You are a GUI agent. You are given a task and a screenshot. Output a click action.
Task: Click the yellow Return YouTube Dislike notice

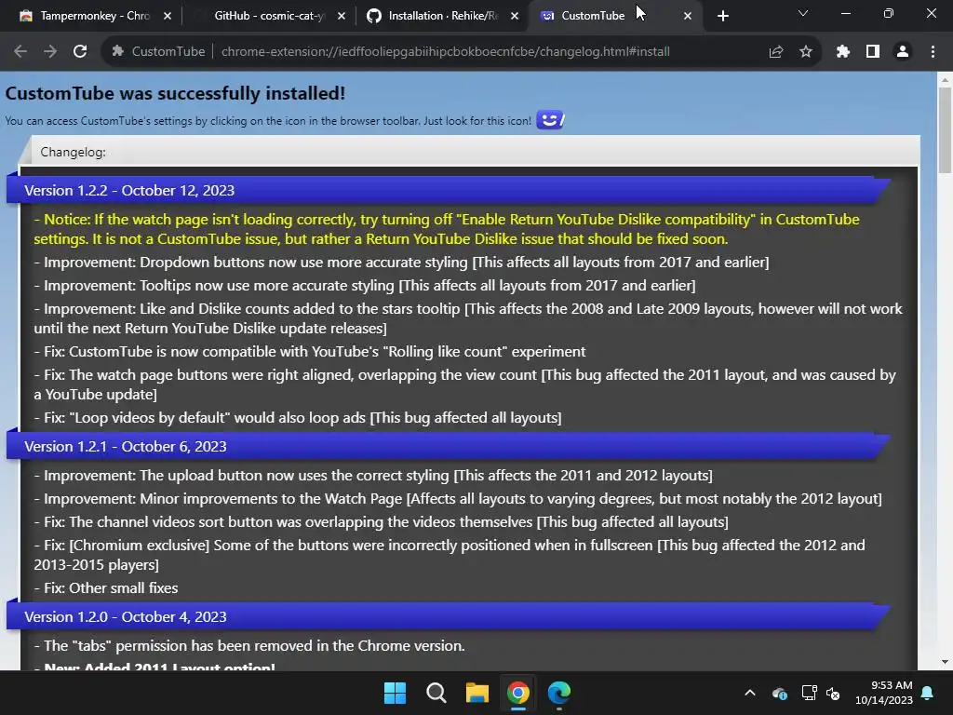tap(447, 229)
